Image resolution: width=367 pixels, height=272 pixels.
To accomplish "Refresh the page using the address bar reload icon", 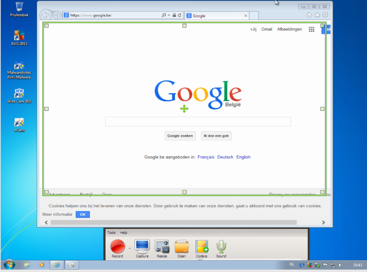I will pos(179,15).
